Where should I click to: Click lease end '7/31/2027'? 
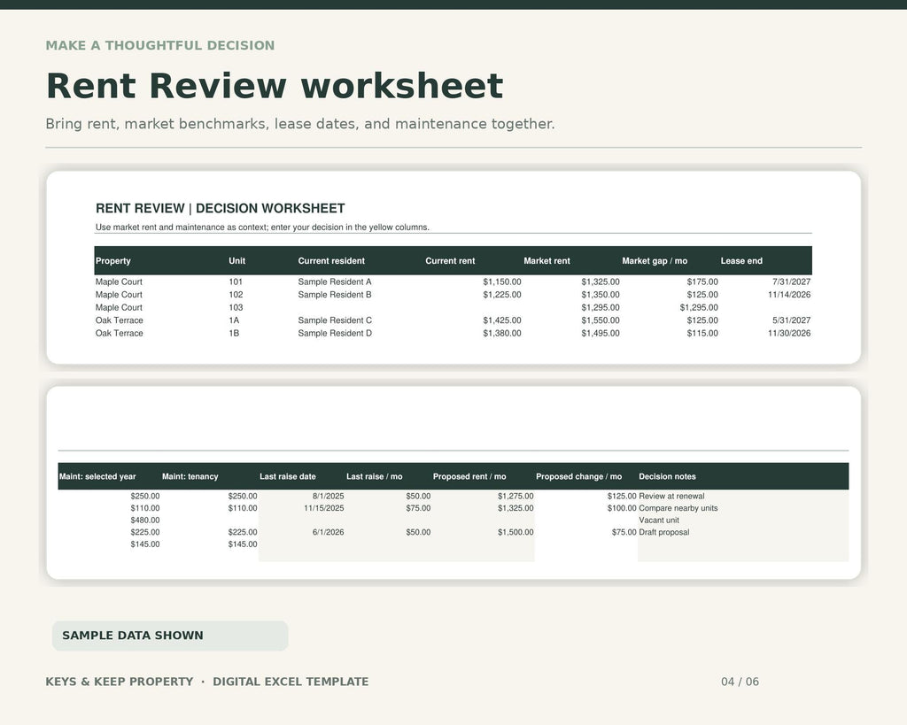tap(791, 282)
